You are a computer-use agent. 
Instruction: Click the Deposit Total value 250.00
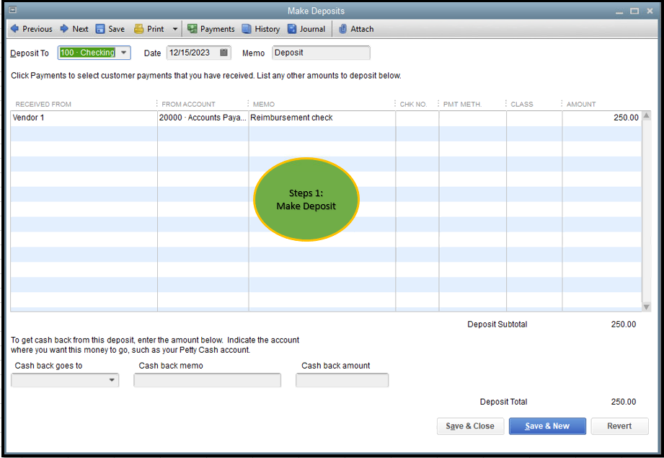[x=624, y=402]
